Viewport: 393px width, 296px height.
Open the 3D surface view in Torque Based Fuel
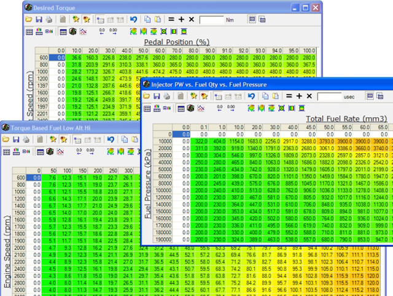(x=50, y=151)
